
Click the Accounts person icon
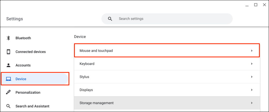click(x=8, y=65)
